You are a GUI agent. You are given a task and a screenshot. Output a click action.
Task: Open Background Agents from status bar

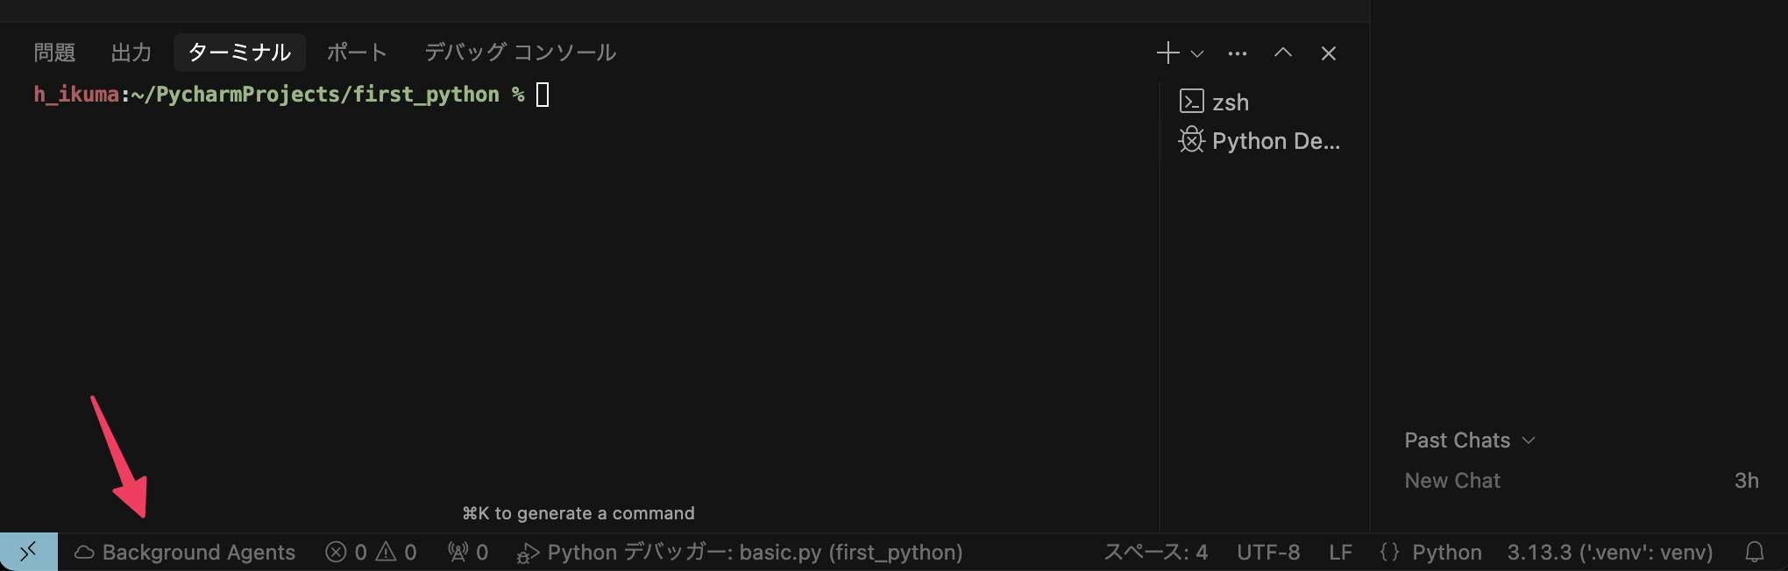tap(185, 553)
